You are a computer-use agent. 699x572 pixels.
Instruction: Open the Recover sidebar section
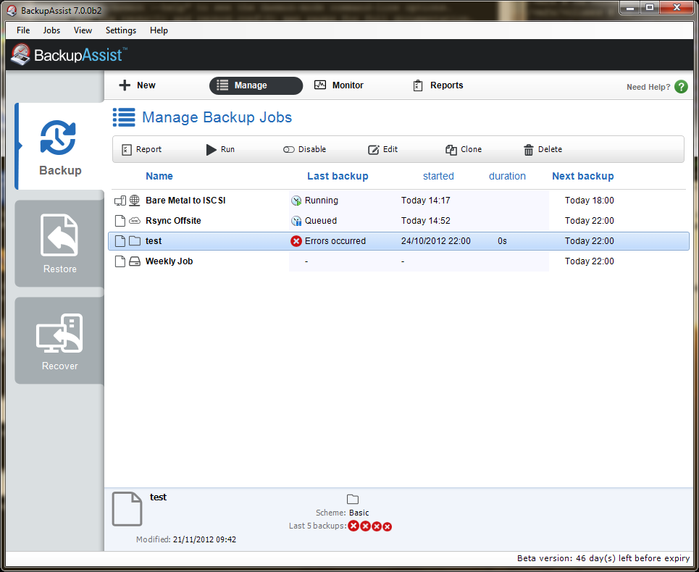[x=59, y=340]
